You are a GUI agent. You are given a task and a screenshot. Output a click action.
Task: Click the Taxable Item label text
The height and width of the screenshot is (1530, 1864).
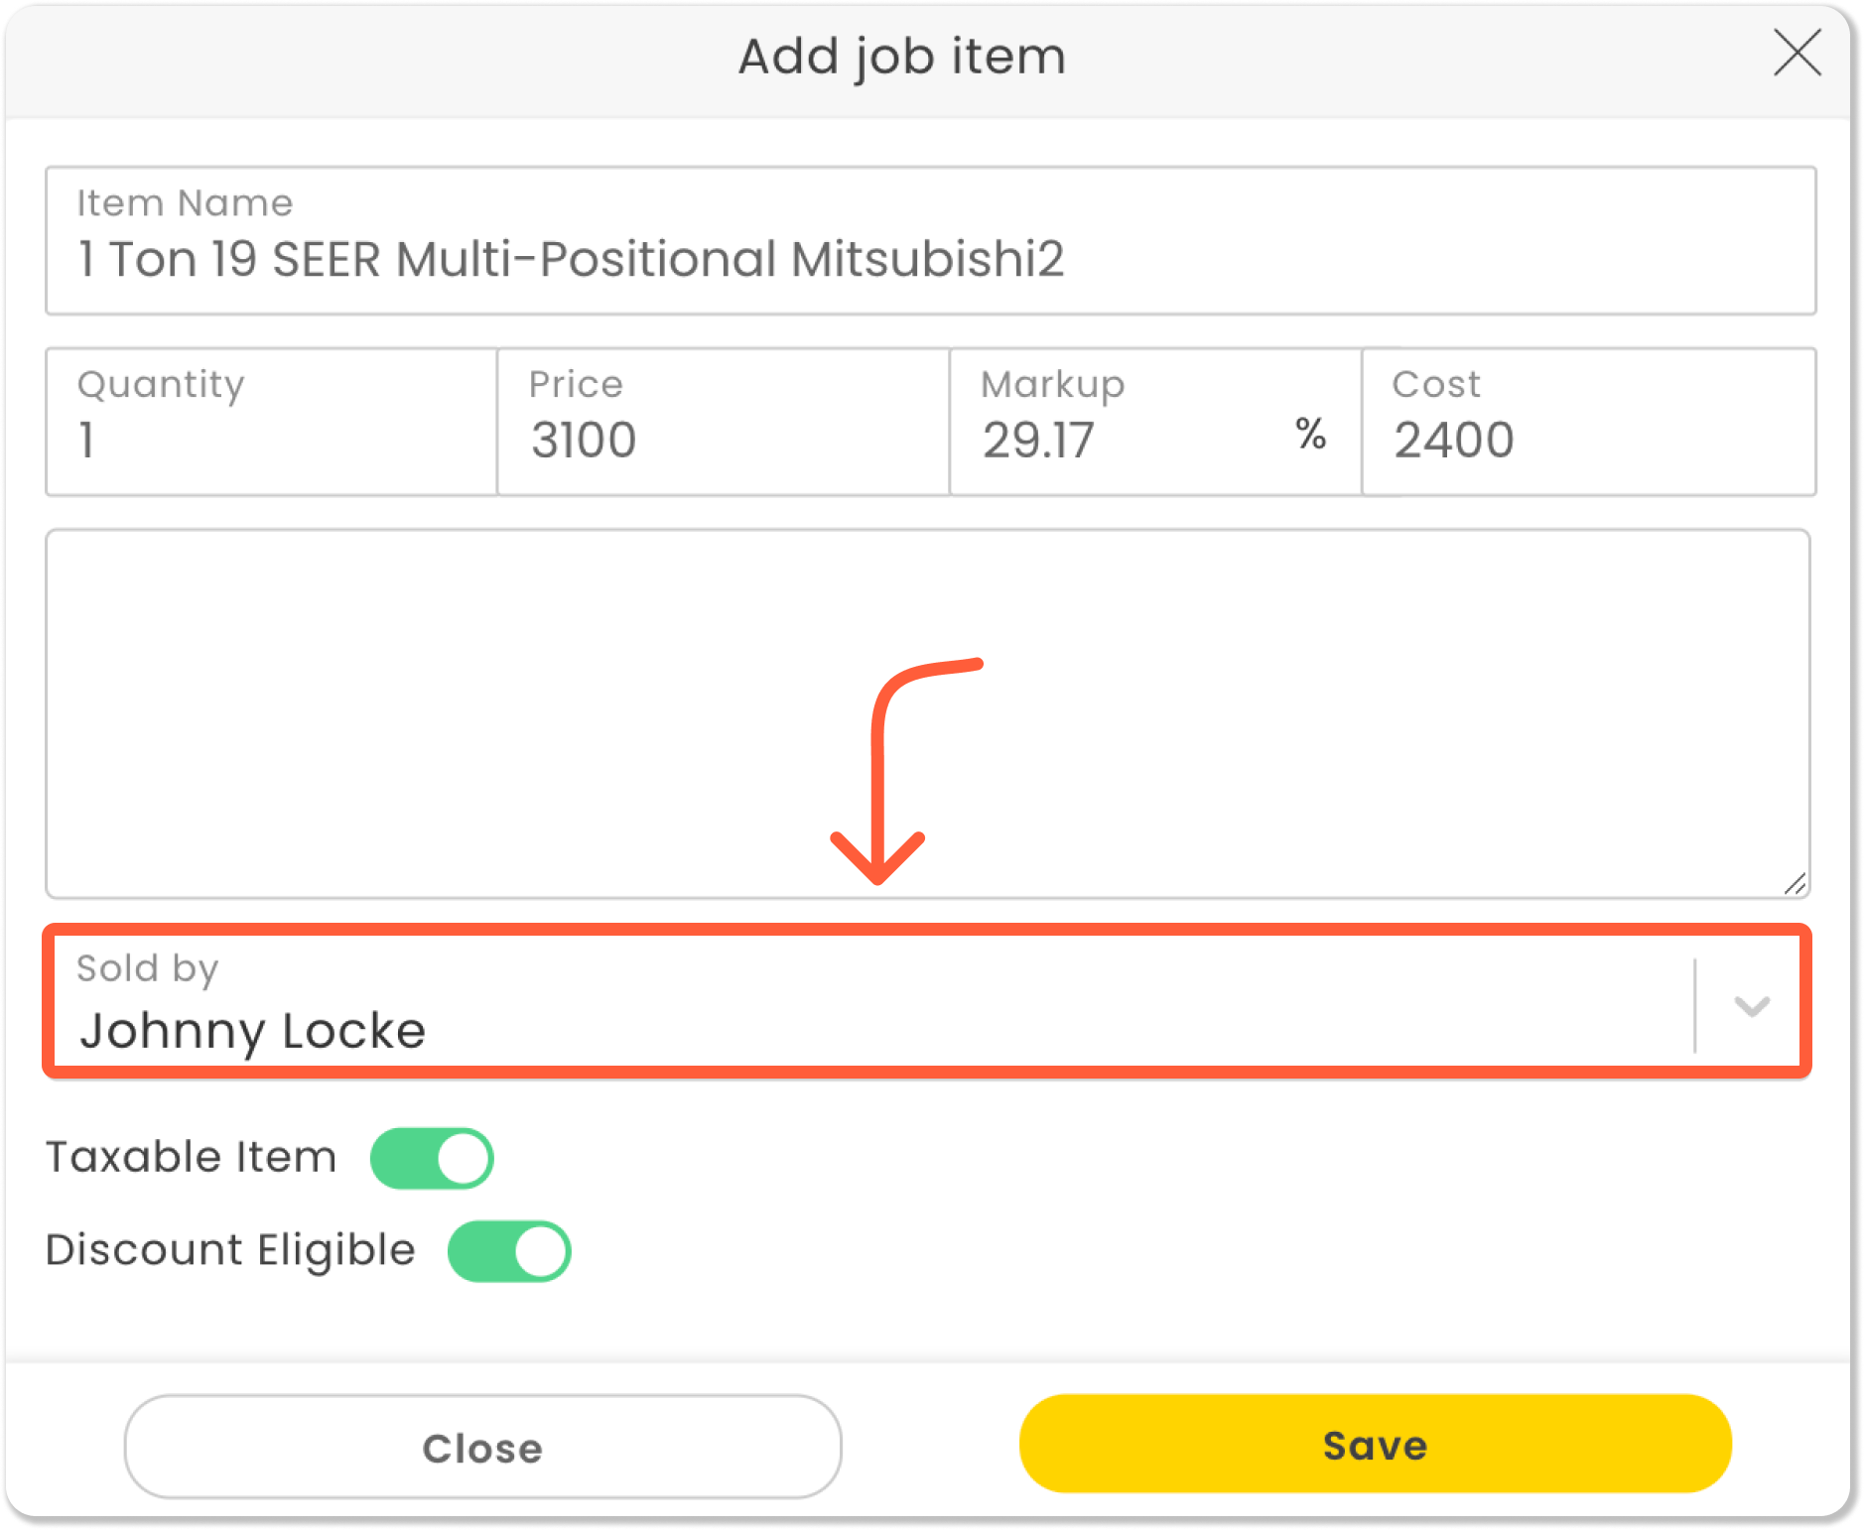pos(192,1157)
